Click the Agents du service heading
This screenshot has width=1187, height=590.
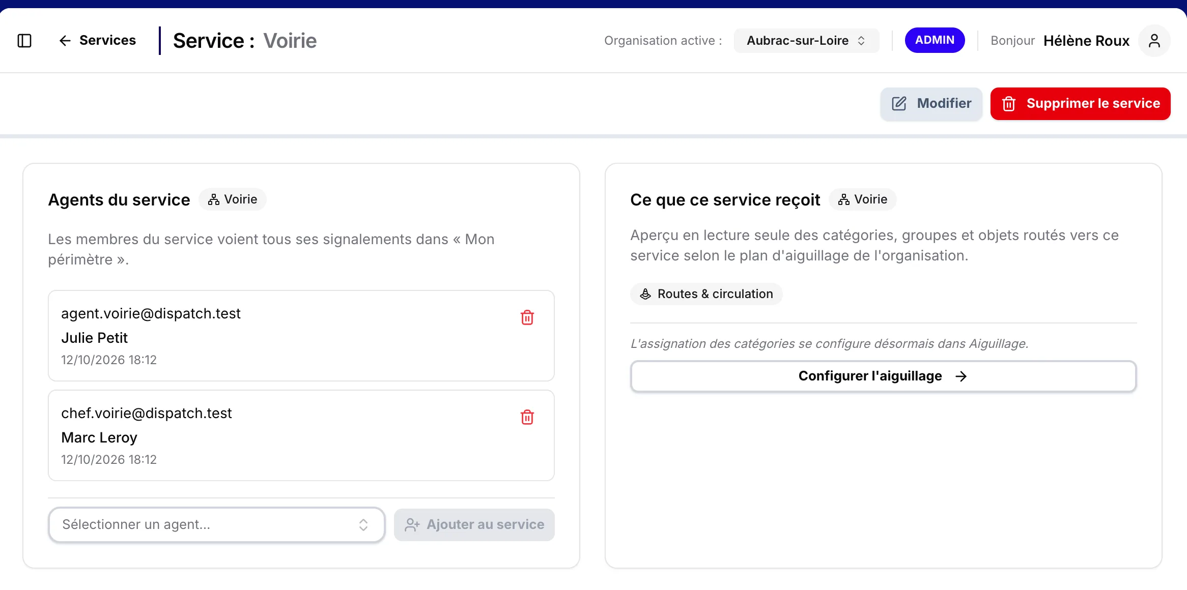[119, 200]
